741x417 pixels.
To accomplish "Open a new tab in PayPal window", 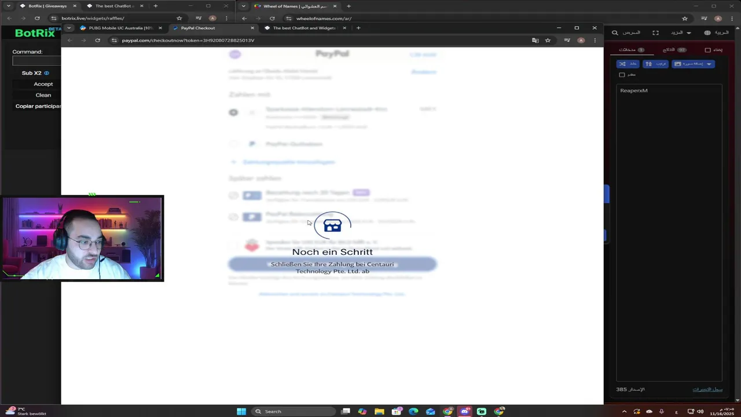I will (358, 28).
